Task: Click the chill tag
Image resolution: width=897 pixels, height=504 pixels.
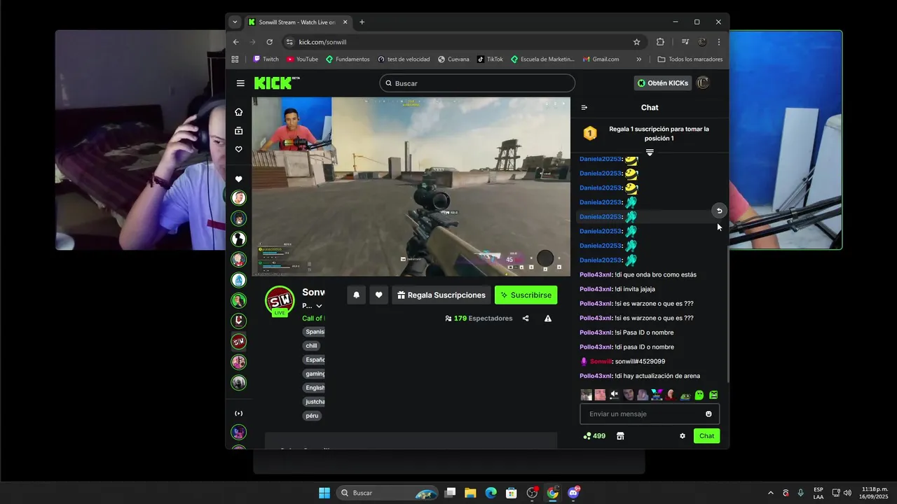Action: [311, 346]
